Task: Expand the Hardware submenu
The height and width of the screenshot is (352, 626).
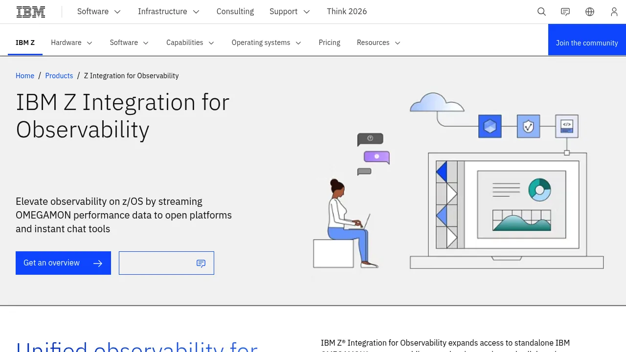Action: pyautogui.click(x=72, y=43)
